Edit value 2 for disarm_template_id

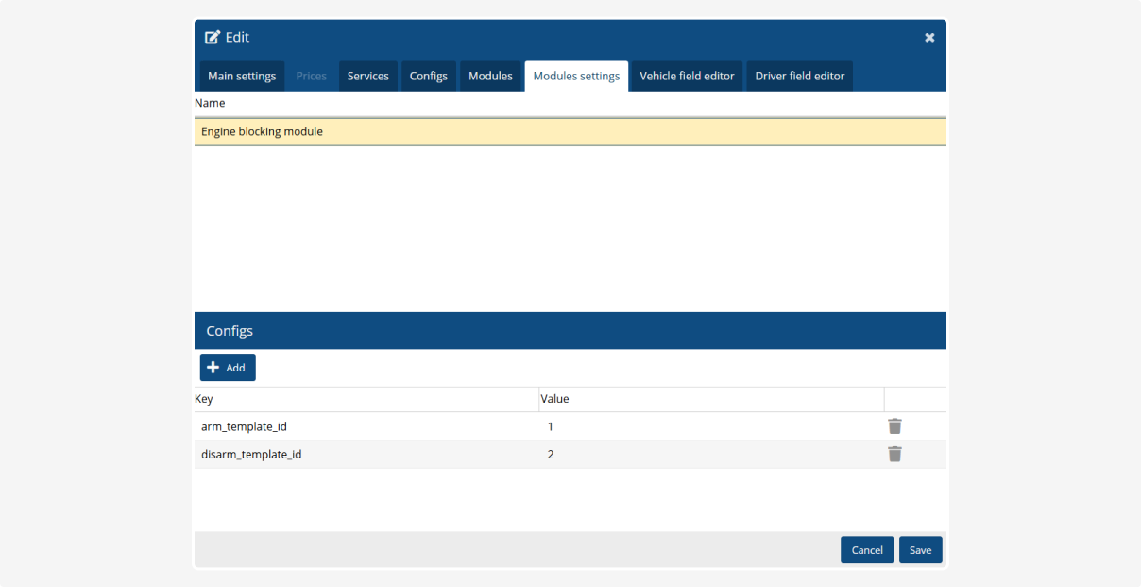click(x=551, y=455)
